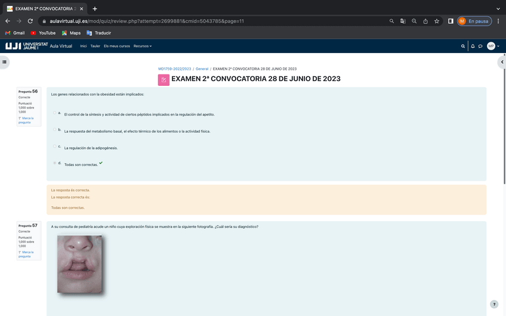
Task: Reload the page
Action: click(30, 21)
